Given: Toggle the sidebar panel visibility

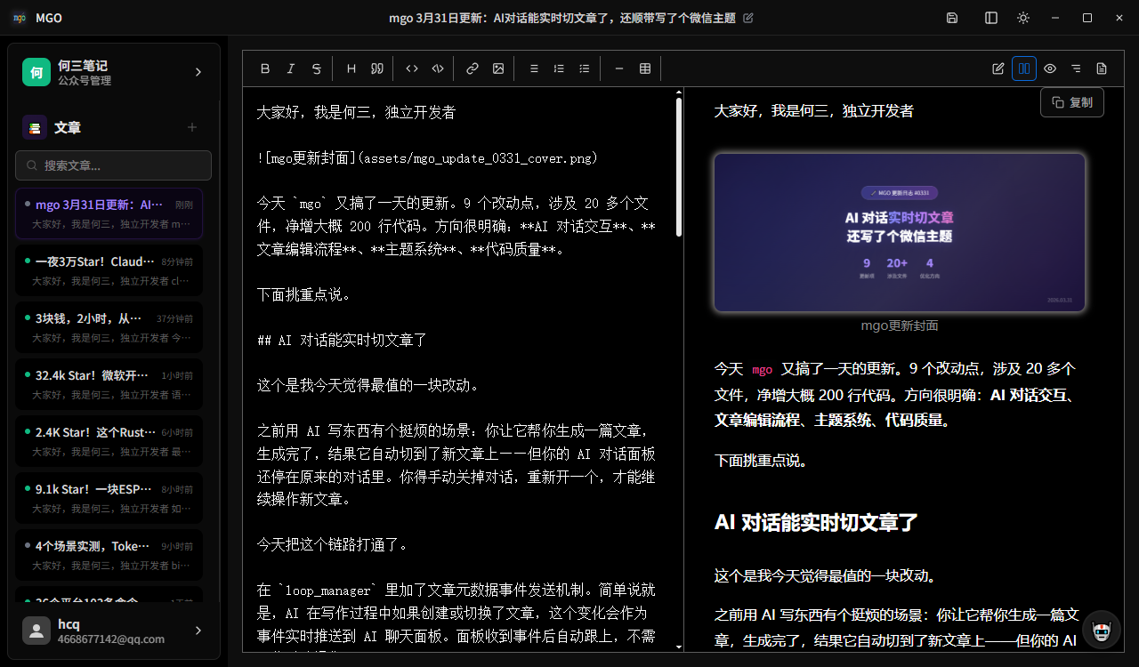Looking at the screenshot, I should point(991,18).
